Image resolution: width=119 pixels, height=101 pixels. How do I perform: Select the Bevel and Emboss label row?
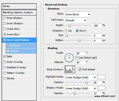click(x=19, y=40)
